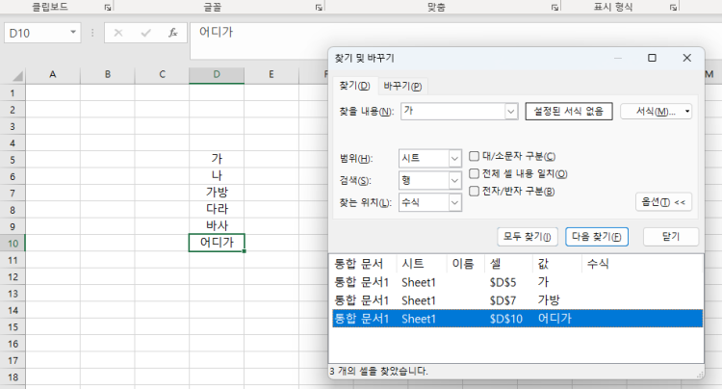Click the status text 3 개의 셀을 찾았습니다
This screenshot has height=389, width=722.
click(379, 371)
